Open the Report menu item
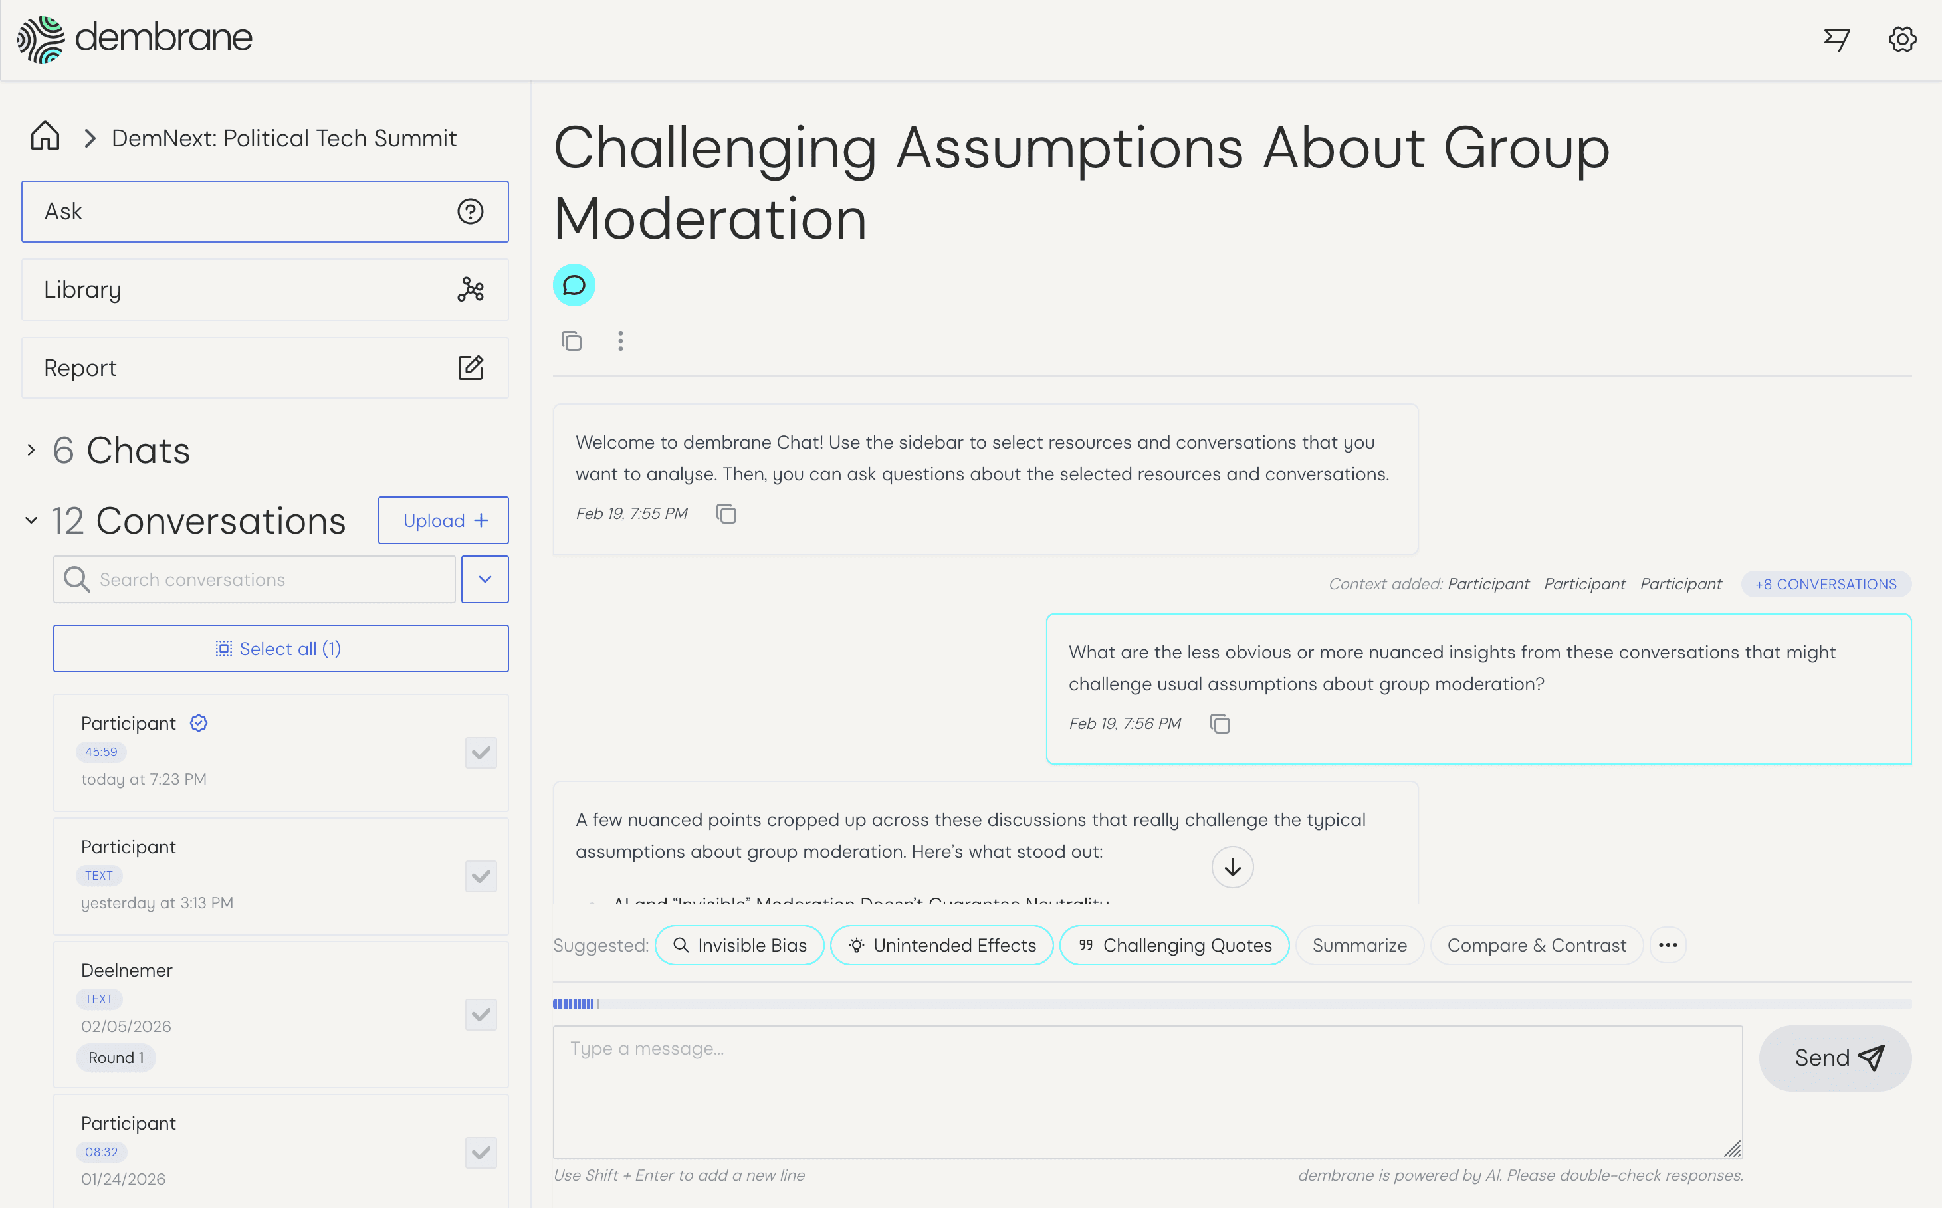The width and height of the screenshot is (1942, 1208). tap(265, 368)
